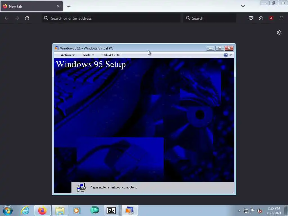Go forward in Firefox
Image resolution: width=288 pixels, height=216 pixels.
pyautogui.click(x=17, y=18)
